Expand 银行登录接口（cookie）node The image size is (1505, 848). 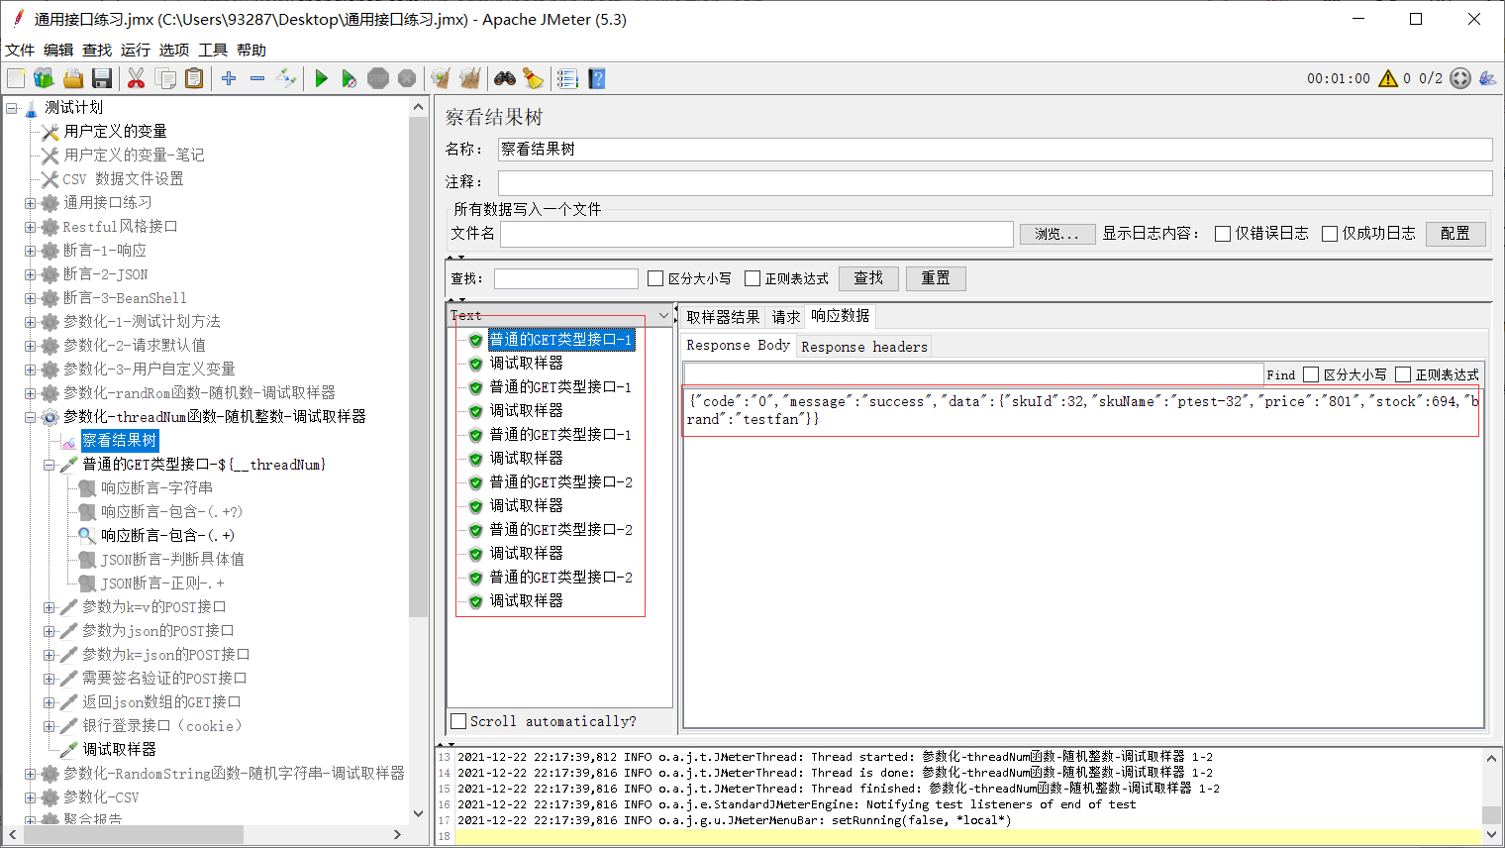point(49,726)
